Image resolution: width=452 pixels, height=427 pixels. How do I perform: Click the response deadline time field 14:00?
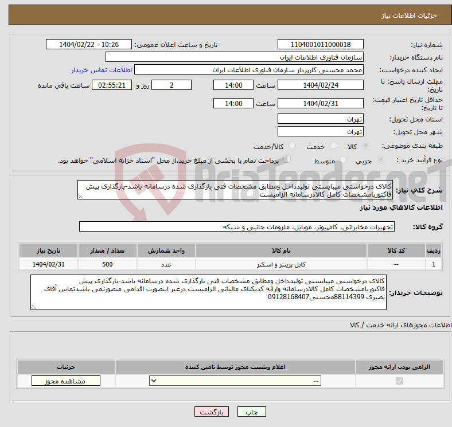click(x=233, y=85)
